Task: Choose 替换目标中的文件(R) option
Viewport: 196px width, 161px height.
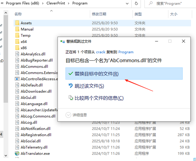Action: 124,73
